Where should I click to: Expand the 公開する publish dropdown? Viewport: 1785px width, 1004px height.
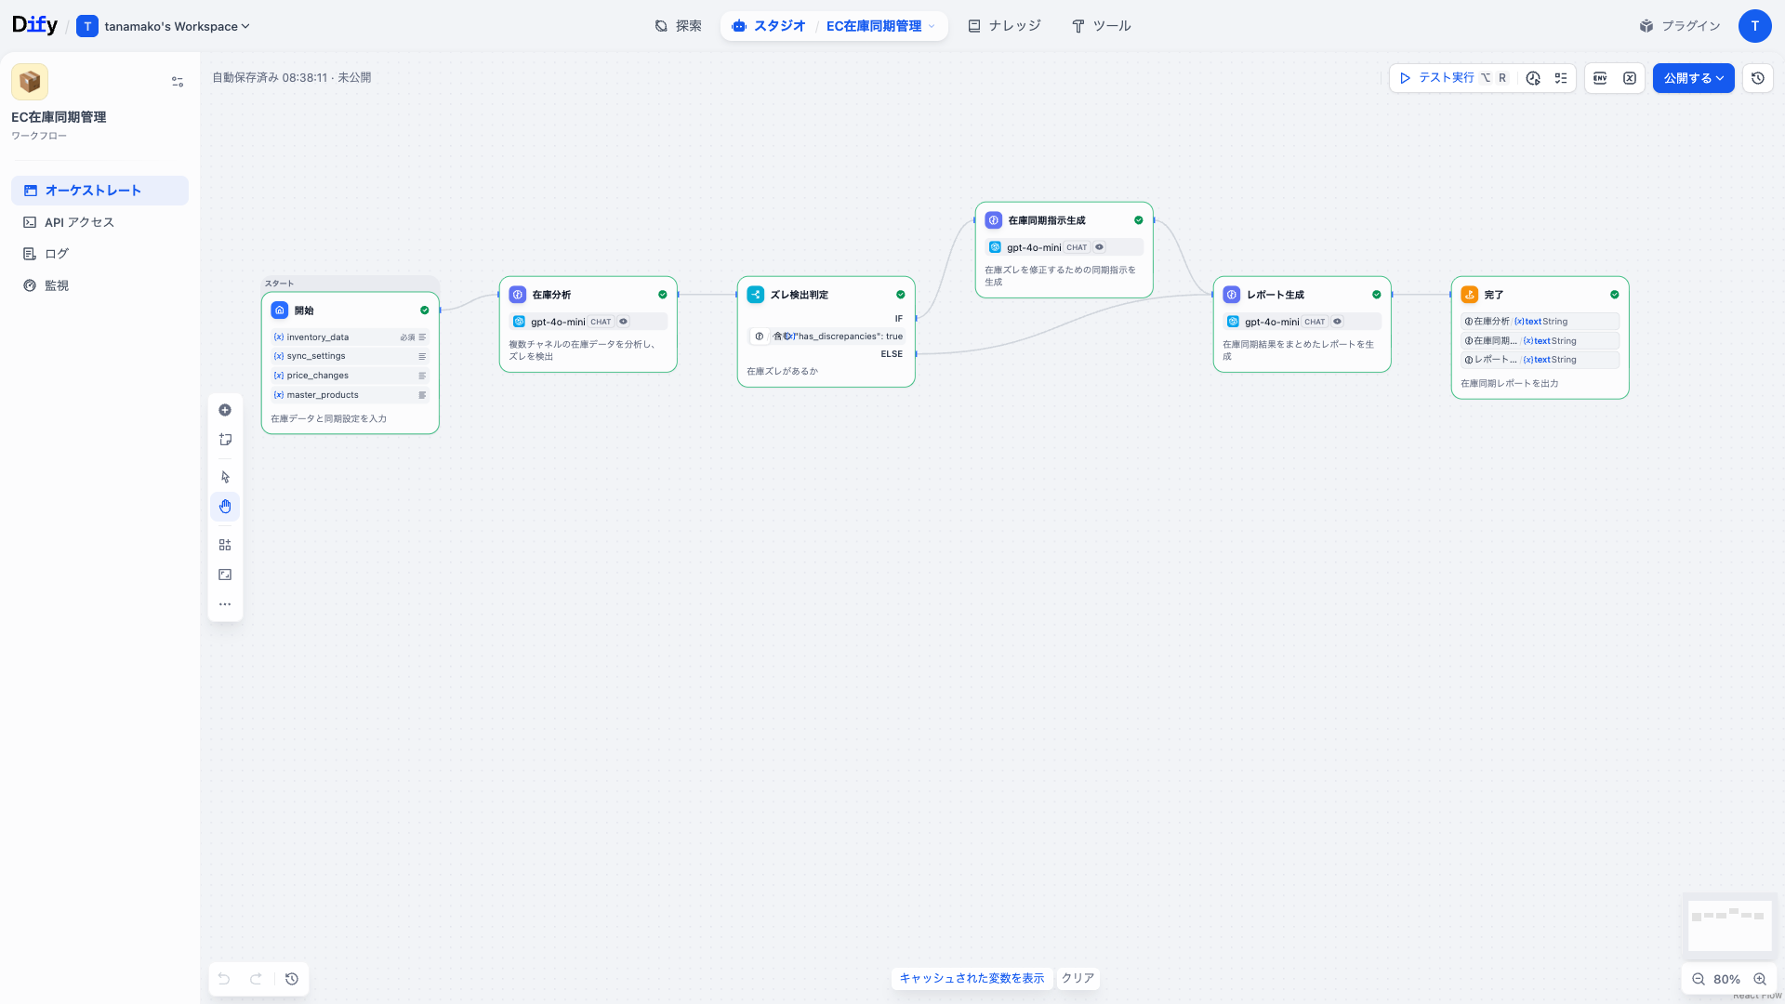pos(1693,78)
